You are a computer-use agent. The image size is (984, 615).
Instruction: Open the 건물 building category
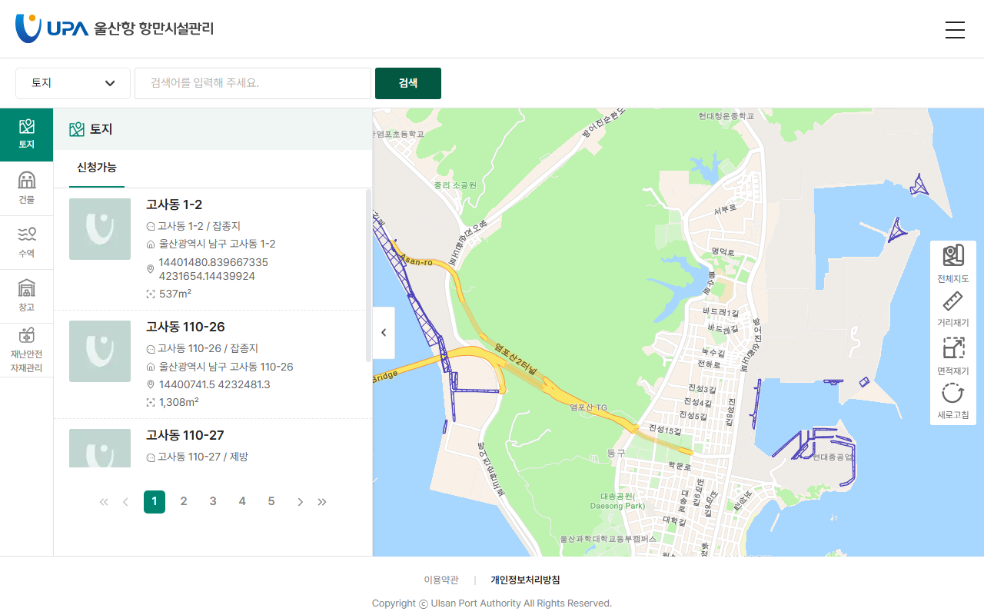[26, 188]
